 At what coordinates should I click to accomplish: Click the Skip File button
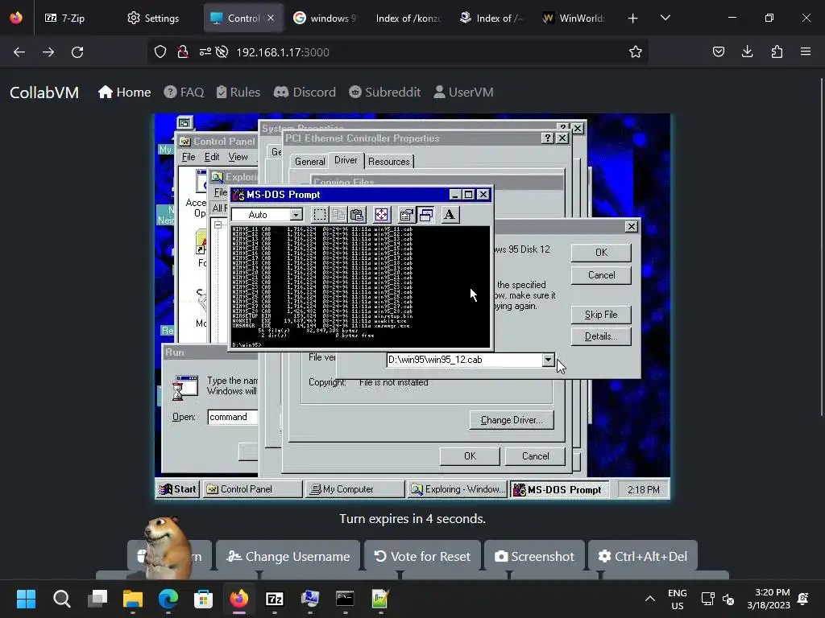pyautogui.click(x=601, y=315)
